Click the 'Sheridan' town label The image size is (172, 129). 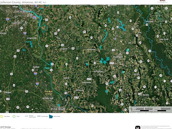[8, 92]
